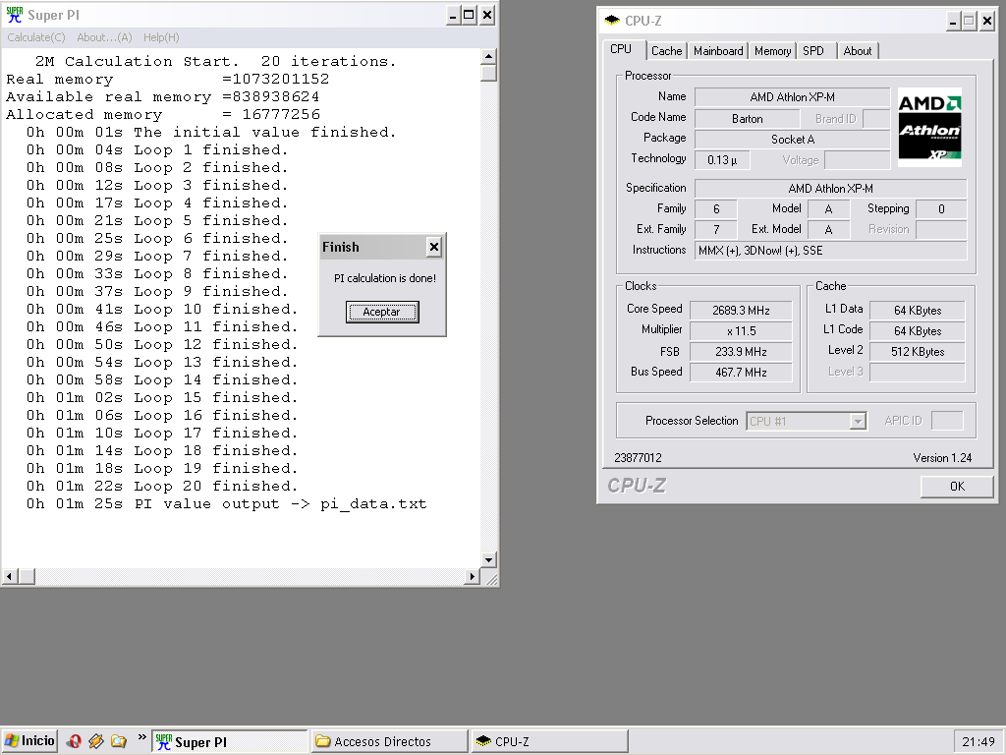1006x755 pixels.
Task: Switch to the Memory tab
Action: (772, 51)
